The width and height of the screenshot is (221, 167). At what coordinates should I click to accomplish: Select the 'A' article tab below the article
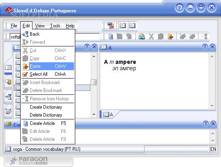108,114
